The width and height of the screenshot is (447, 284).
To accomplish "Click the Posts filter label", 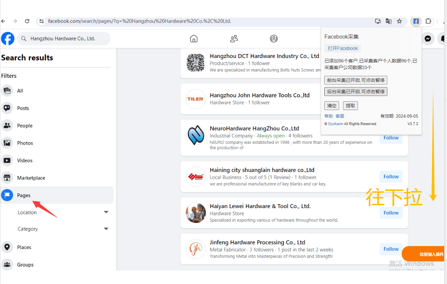I will click(x=23, y=108).
